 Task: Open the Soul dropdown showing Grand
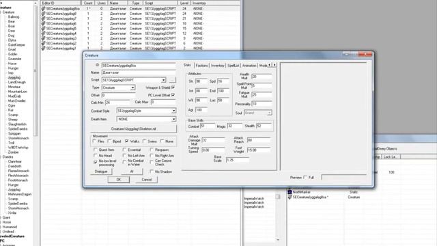[x=269, y=113]
